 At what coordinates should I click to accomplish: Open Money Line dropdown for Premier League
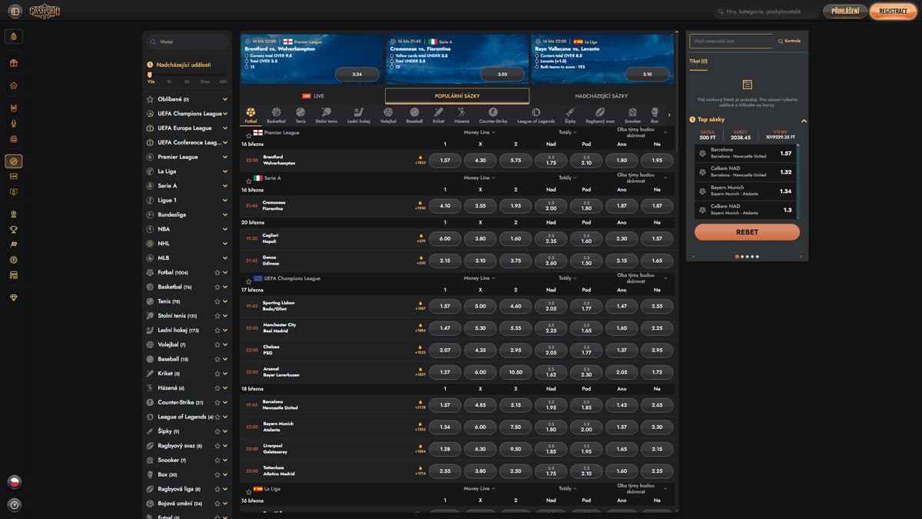(479, 133)
